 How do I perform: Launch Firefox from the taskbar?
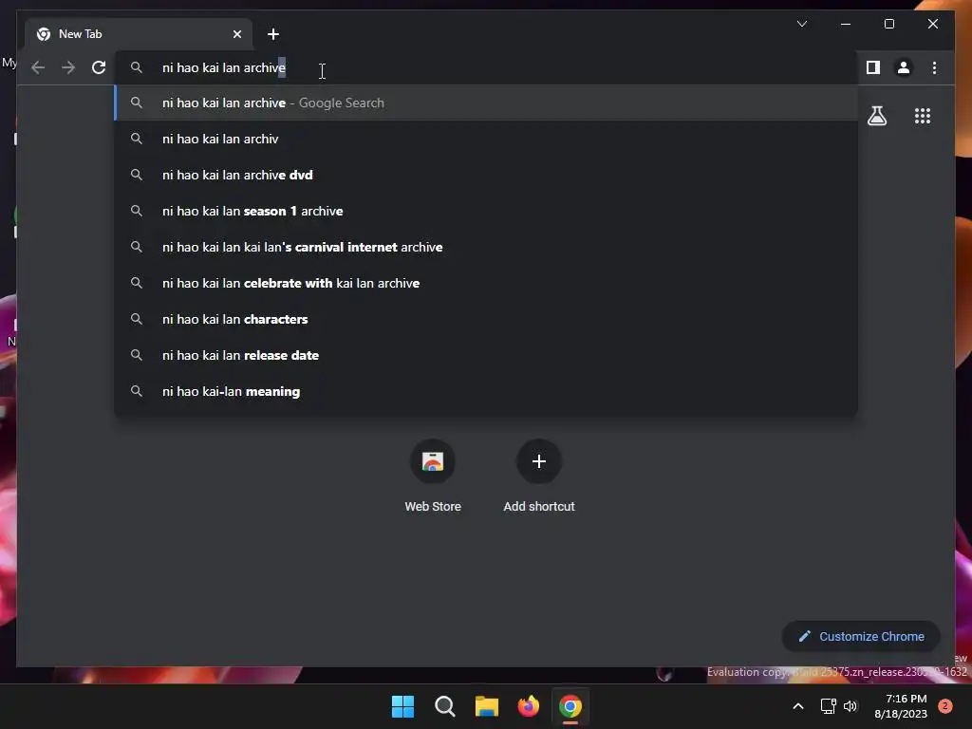528,706
